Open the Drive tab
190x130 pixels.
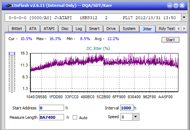(111, 29)
